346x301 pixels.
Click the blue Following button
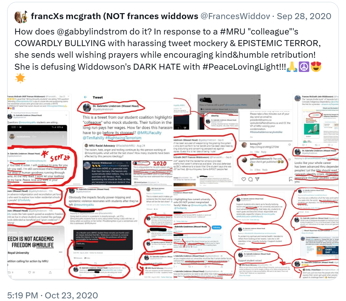point(216,228)
